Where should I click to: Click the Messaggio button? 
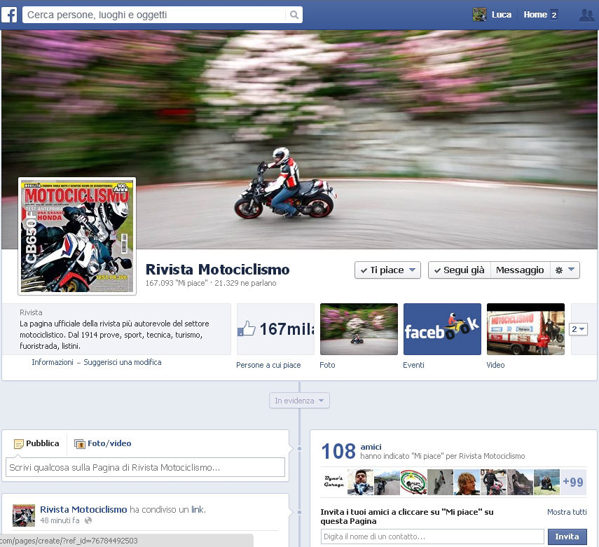[x=520, y=270]
